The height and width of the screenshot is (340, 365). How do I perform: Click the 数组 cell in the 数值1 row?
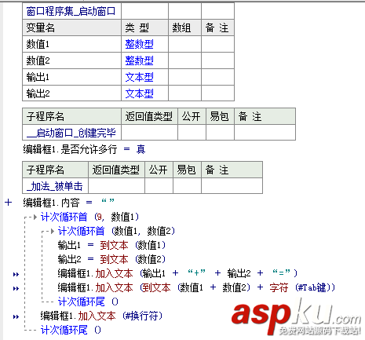point(184,44)
